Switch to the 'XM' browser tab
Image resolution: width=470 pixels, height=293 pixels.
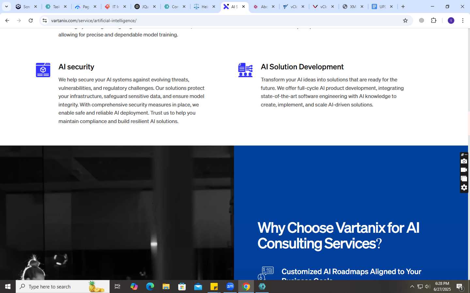[x=352, y=7]
